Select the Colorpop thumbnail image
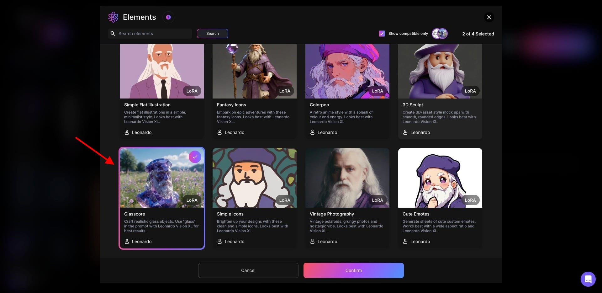Image resolution: width=602 pixels, height=293 pixels. [x=347, y=71]
